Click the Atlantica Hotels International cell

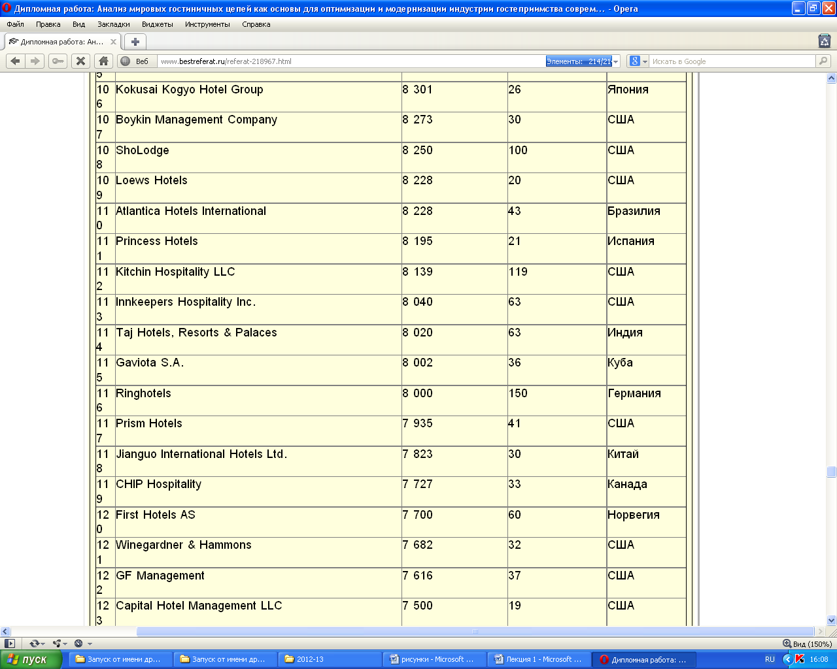tap(258, 218)
